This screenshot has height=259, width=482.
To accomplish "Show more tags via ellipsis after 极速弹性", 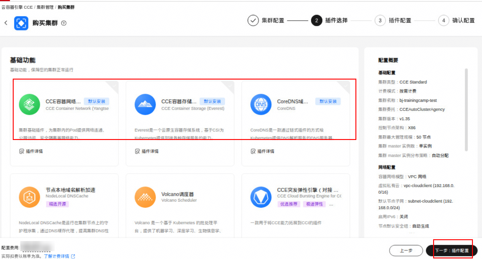I will tap(331, 204).
